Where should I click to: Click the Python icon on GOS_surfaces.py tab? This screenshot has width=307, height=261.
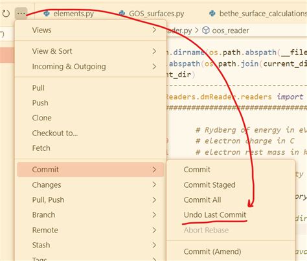pos(122,14)
